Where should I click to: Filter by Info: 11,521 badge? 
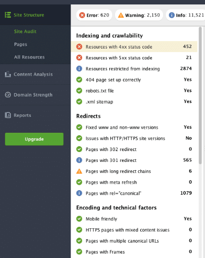(186, 15)
